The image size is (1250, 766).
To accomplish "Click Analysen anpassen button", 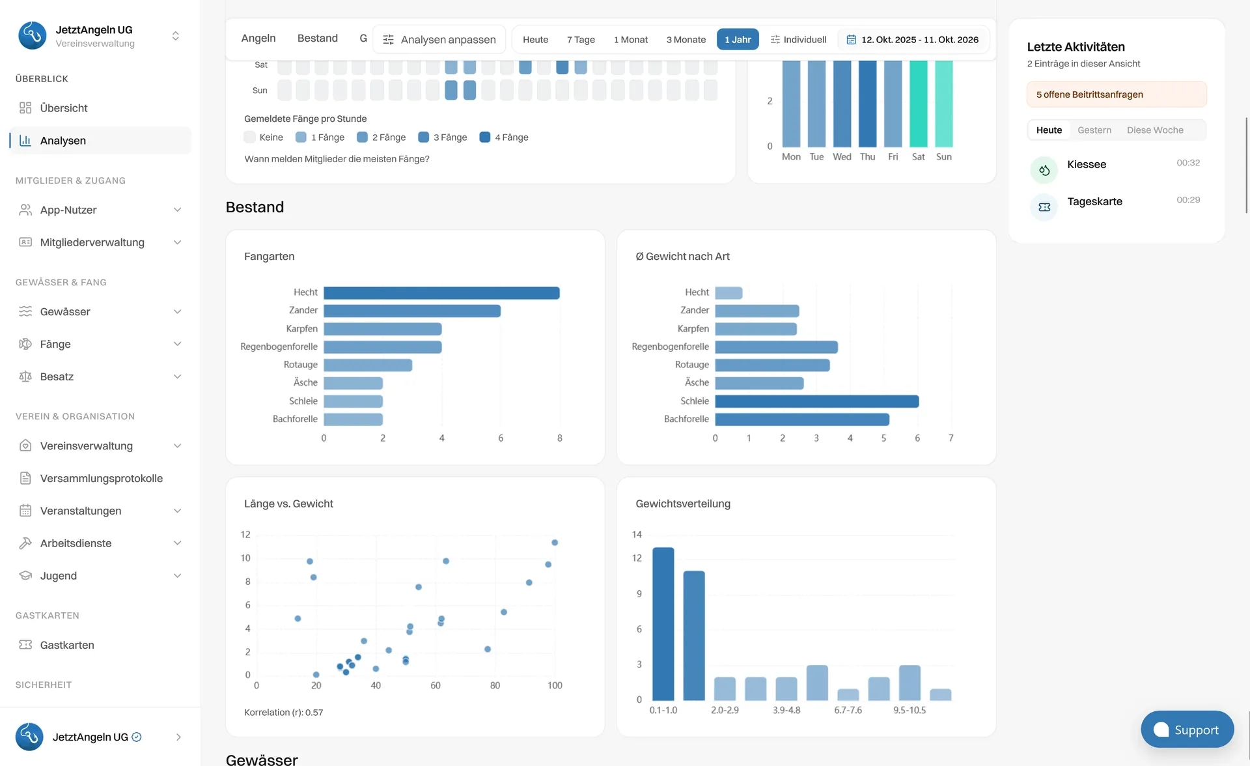I will tap(439, 40).
